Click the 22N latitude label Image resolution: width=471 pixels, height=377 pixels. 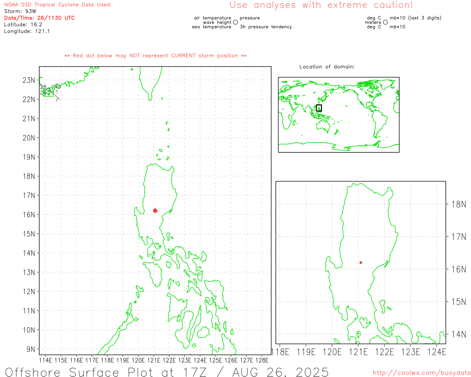click(29, 99)
